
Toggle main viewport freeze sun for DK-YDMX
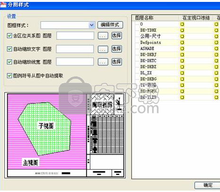[x=182, y=30]
